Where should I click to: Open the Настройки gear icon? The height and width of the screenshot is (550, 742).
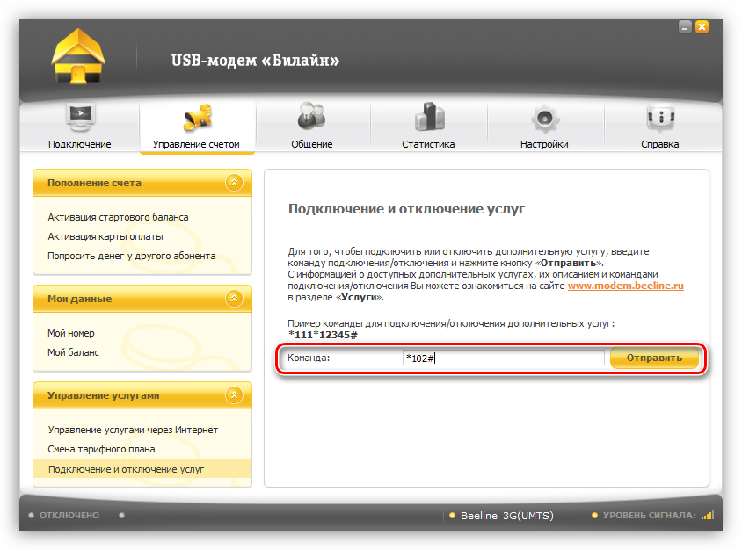coord(544,118)
